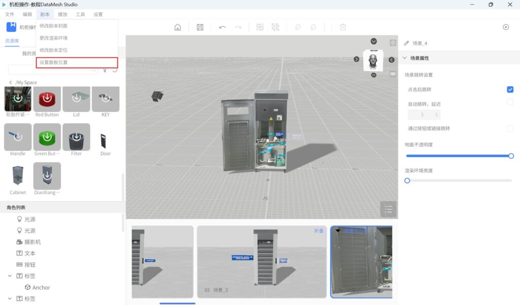
Task: Enable the 自动跳转，延迟 checkbox
Action: click(x=510, y=102)
